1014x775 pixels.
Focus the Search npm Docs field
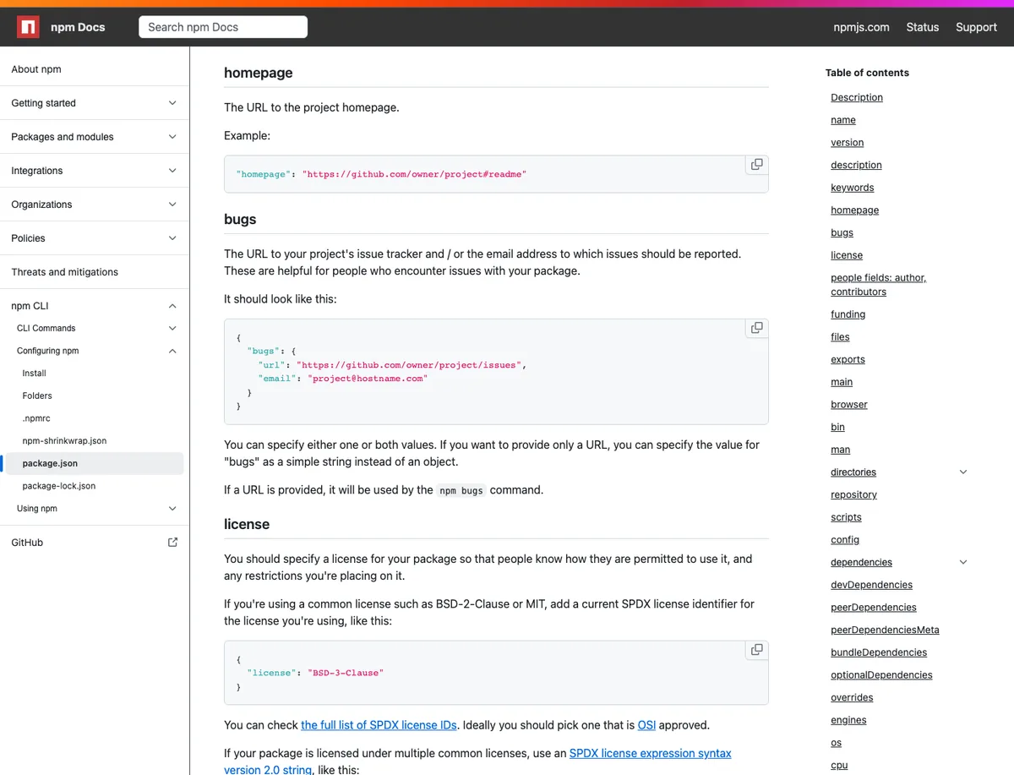[223, 27]
